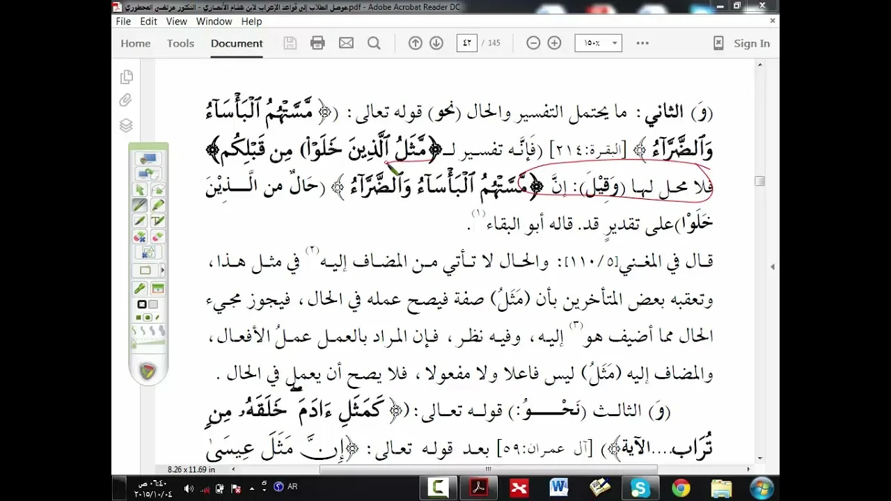Click the clear-all eraser with X tool
The height and width of the screenshot is (501, 891).
[x=140, y=237]
